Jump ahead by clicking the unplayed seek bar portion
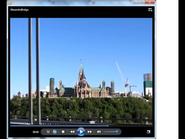Viewport: 185px width, 139px height. tap(131, 126)
